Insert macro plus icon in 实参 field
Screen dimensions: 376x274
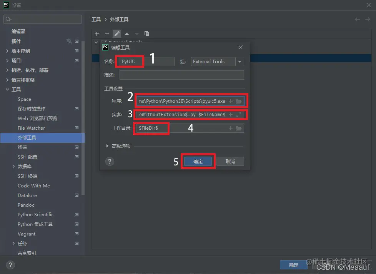[230, 115]
